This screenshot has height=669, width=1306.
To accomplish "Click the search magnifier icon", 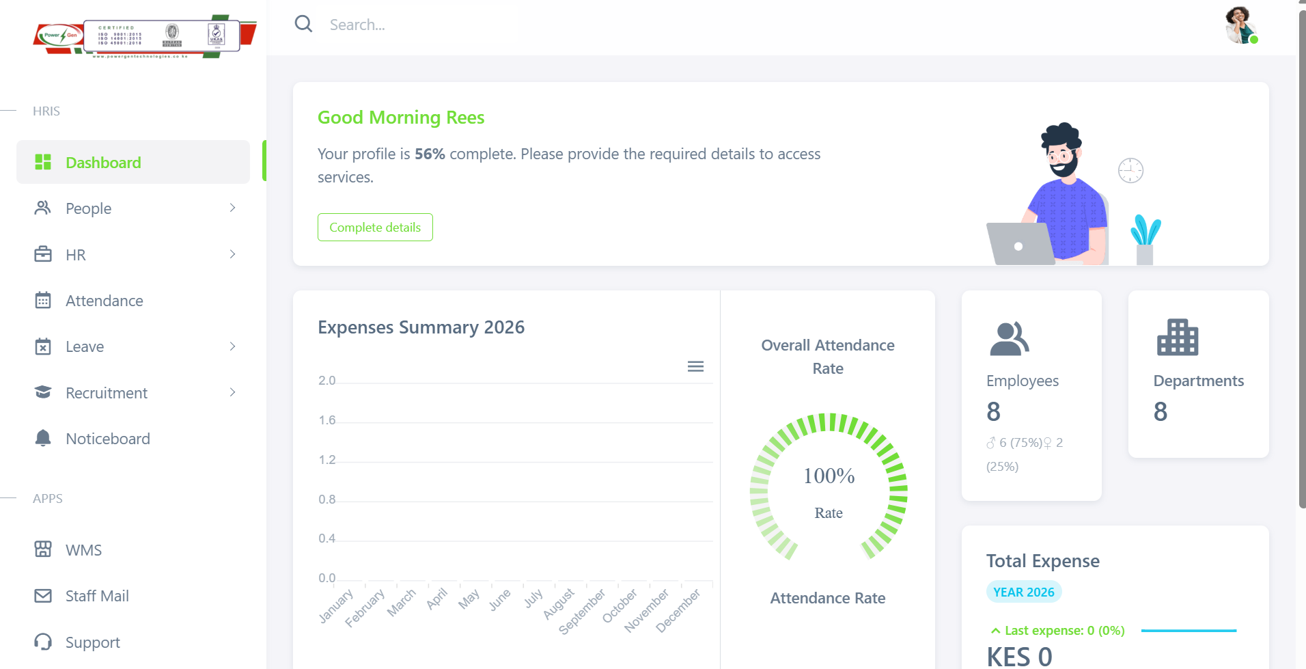I will coord(303,25).
